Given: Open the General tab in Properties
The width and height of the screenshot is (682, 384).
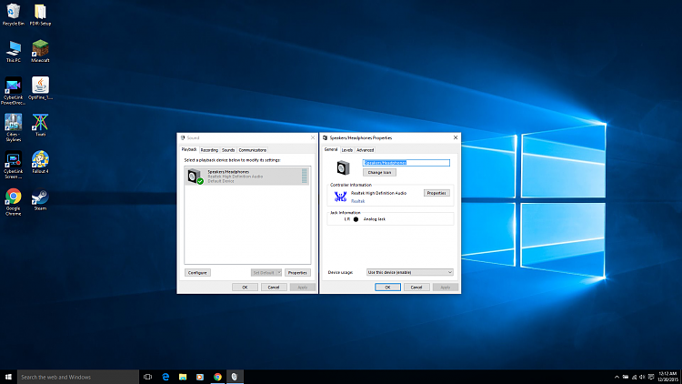Looking at the screenshot, I should pos(331,149).
